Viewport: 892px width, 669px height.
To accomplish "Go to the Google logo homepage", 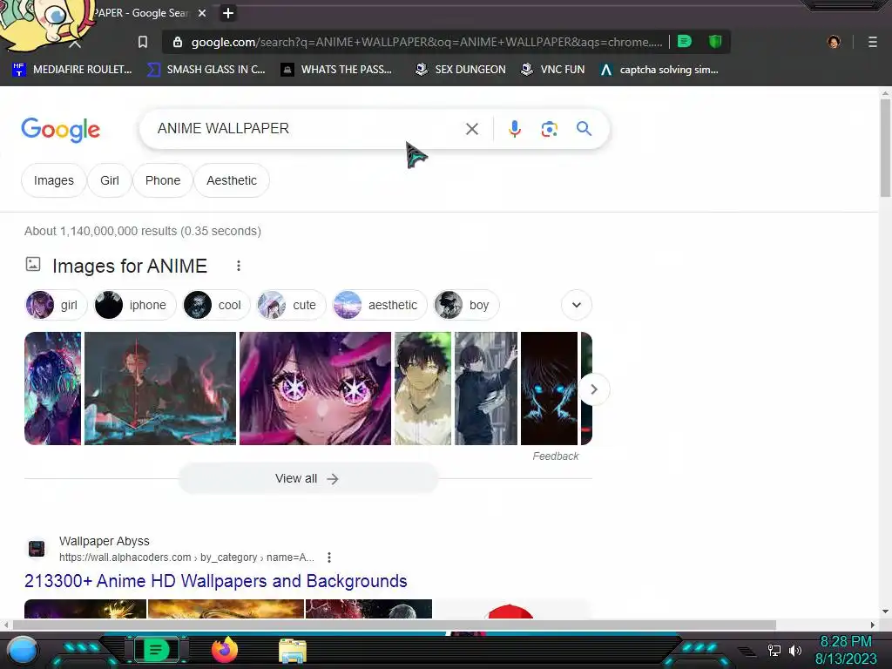I will point(61,131).
